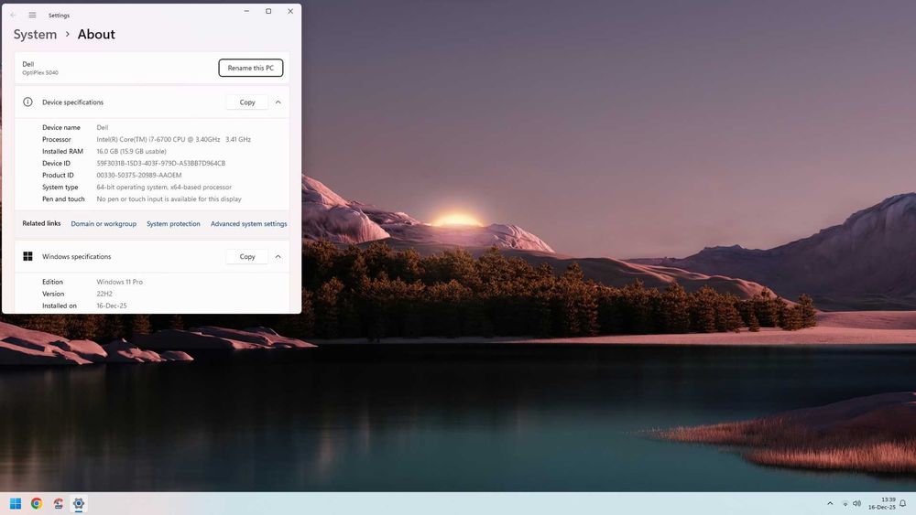
Task: Close the Settings window
Action: click(290, 11)
